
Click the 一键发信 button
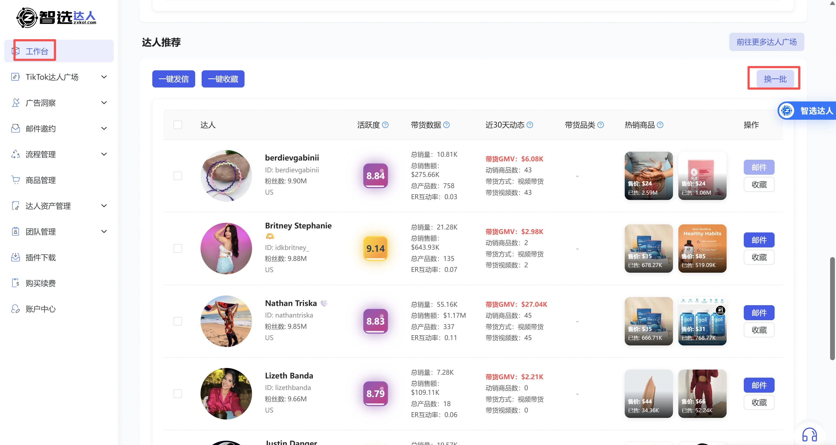coord(174,79)
